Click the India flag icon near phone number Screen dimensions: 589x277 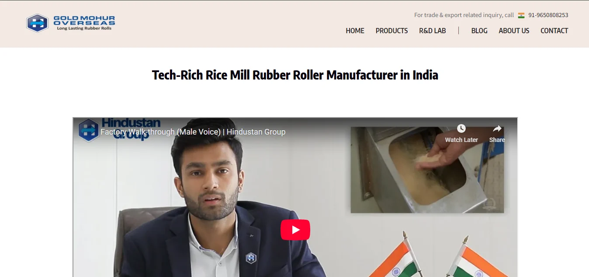click(521, 15)
